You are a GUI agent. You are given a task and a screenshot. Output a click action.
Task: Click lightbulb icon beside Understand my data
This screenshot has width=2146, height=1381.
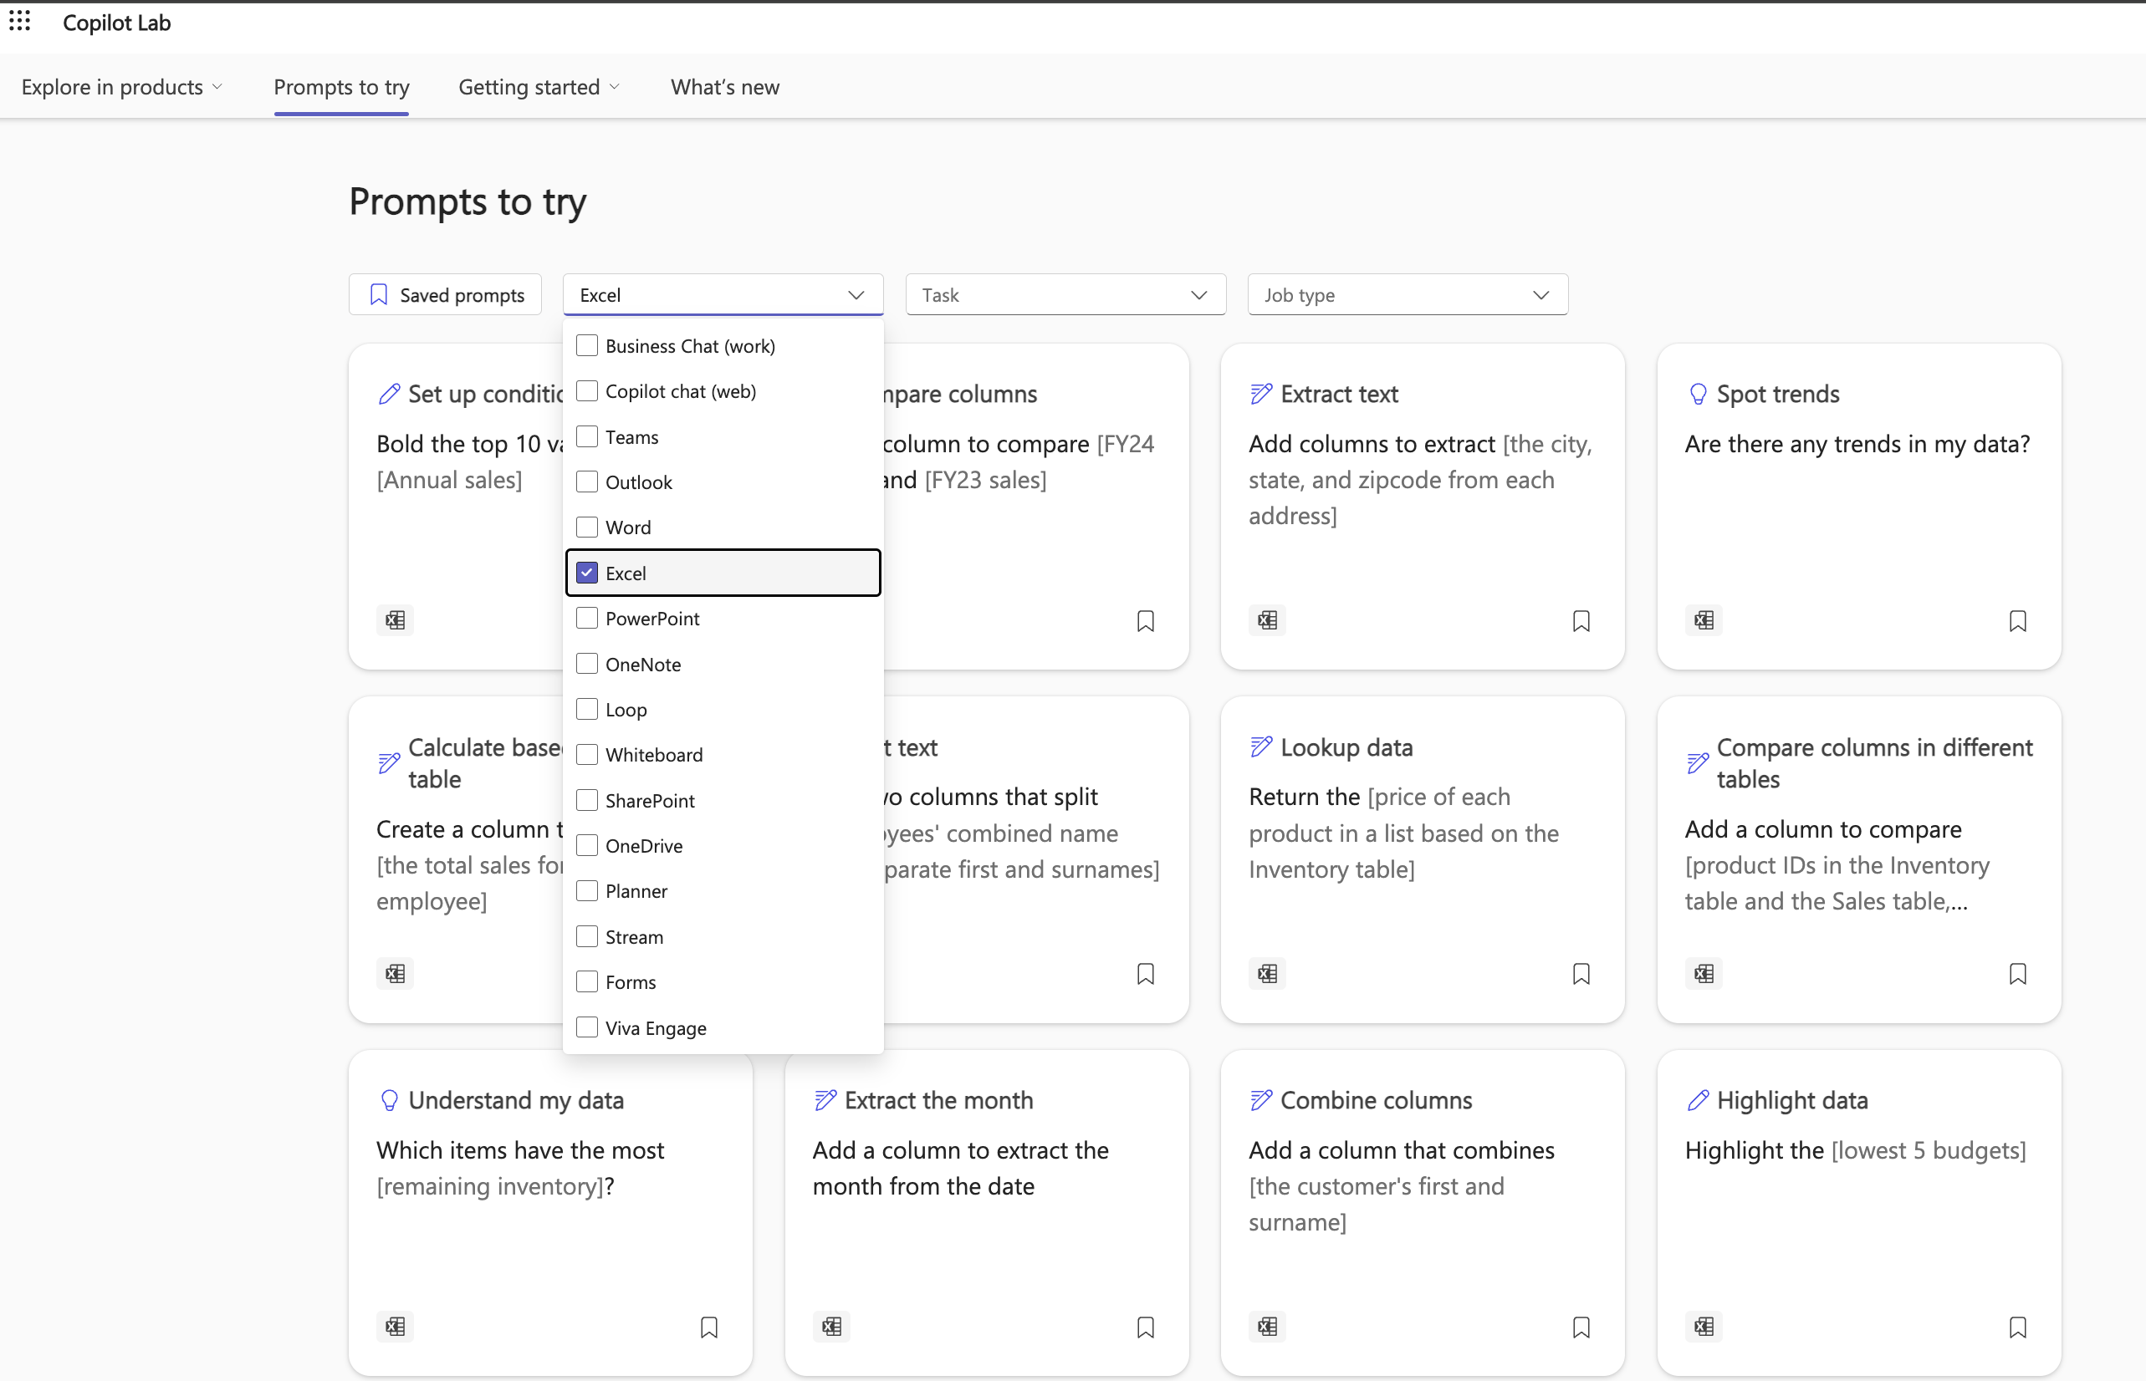(388, 1100)
